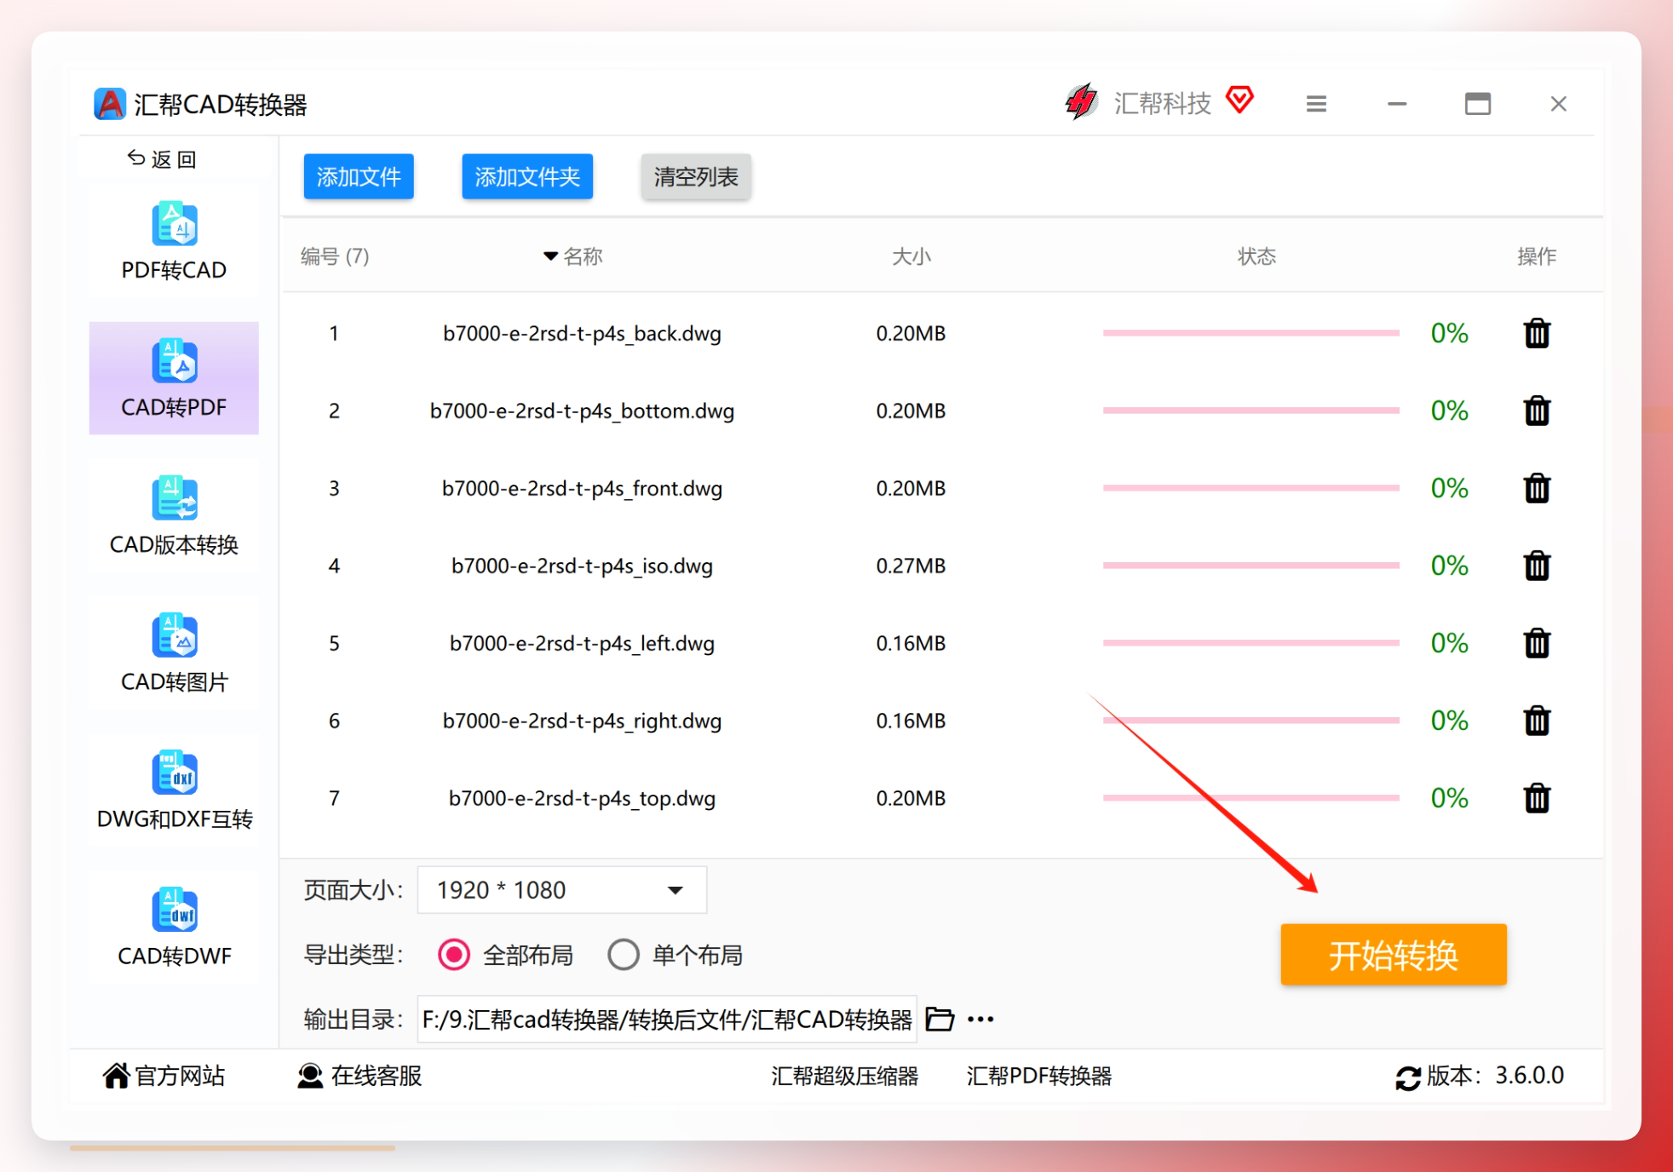Image resolution: width=1673 pixels, height=1172 pixels.
Task: Click the 0.27MB size cell
Action: click(x=911, y=566)
